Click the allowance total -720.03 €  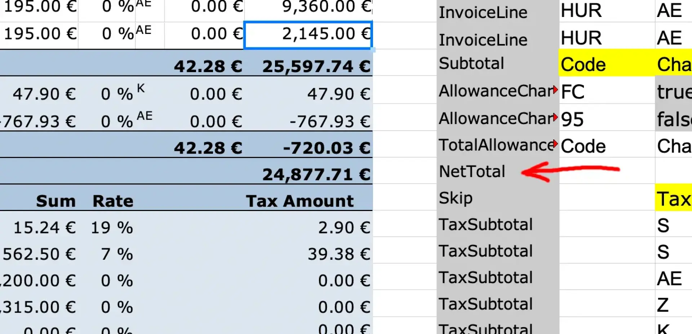[327, 148]
